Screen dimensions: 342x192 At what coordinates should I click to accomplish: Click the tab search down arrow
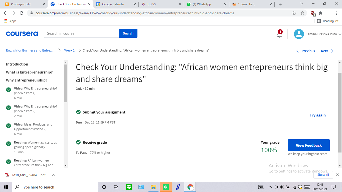click(302, 4)
